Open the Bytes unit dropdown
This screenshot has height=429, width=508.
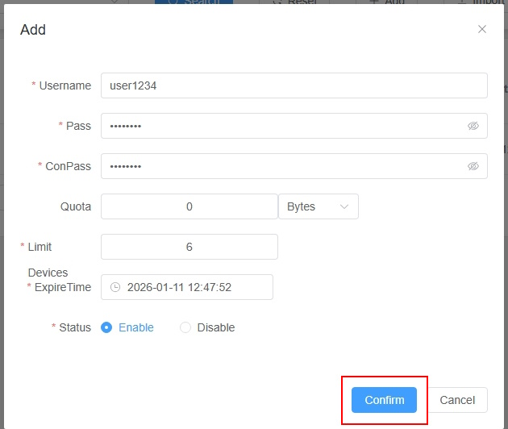318,206
